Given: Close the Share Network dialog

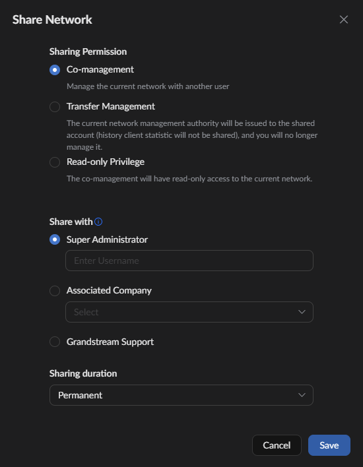Looking at the screenshot, I should [344, 20].
